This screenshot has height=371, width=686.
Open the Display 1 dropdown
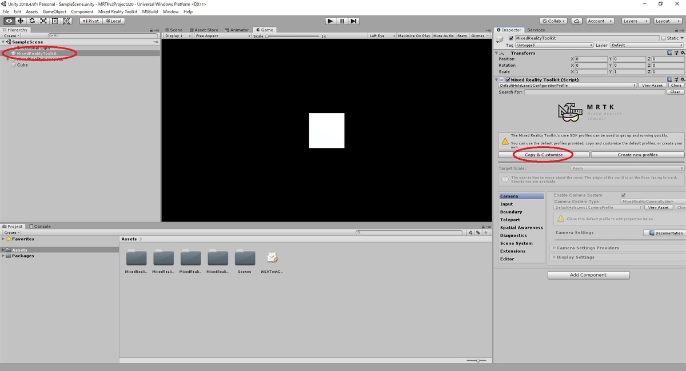(178, 36)
